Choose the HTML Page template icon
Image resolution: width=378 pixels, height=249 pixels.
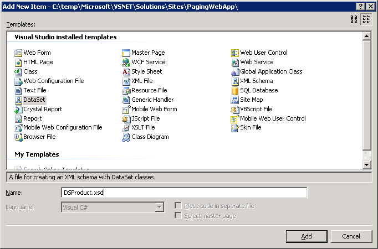[18, 62]
